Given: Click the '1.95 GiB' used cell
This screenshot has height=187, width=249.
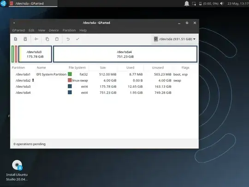Looking at the screenshot, I should (136, 92).
